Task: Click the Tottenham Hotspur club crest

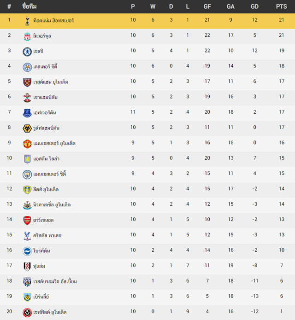Action: 27,21
